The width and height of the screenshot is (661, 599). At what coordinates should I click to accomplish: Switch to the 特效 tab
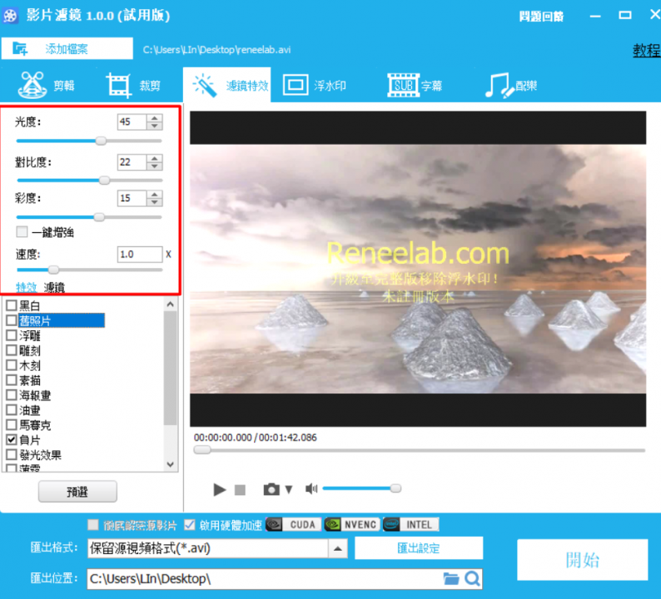(x=27, y=287)
